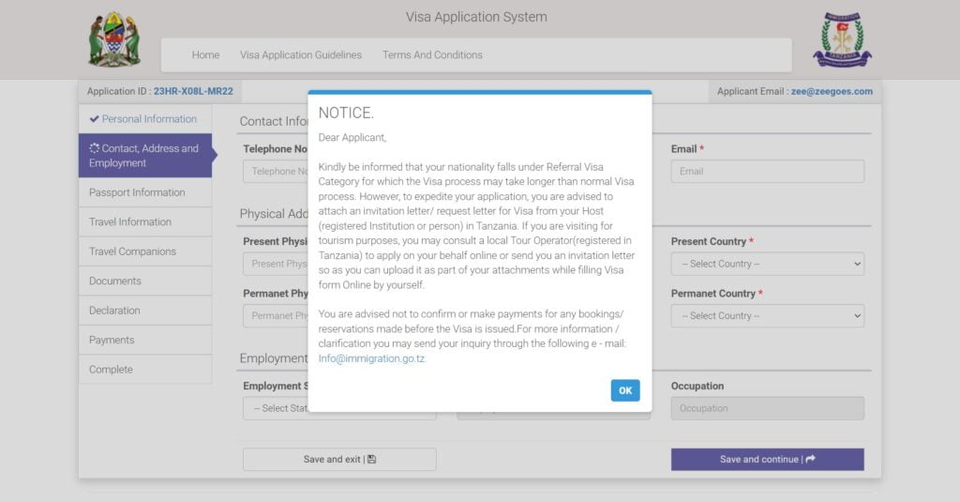Open the Info@immigration.go.tz email link
The height and width of the screenshot is (502, 960).
click(371, 358)
